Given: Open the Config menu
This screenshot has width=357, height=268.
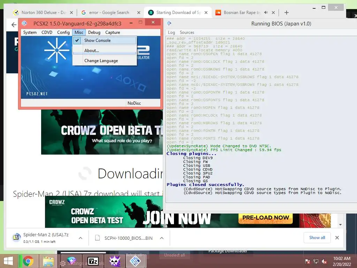Looking at the screenshot, I should tap(63, 32).
